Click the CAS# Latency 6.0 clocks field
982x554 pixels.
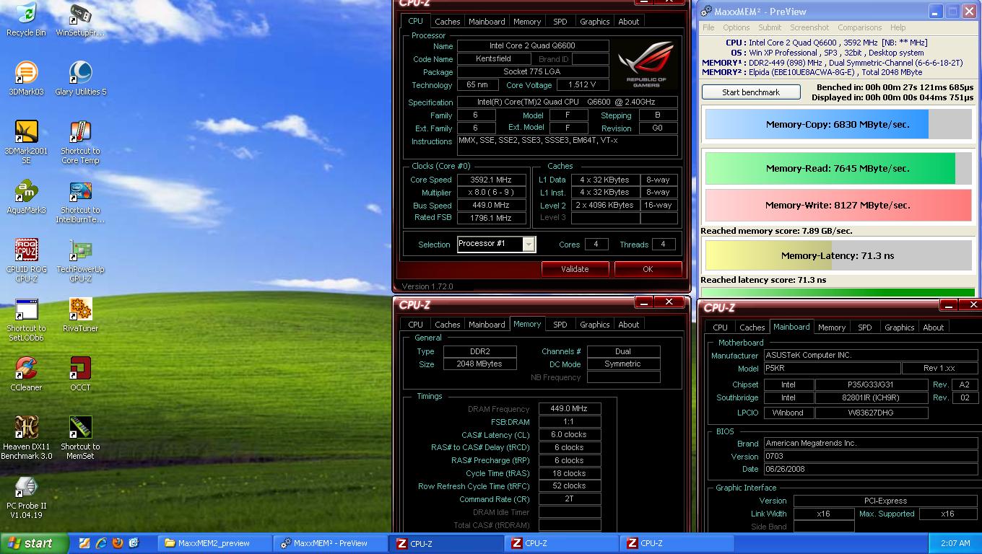coord(570,435)
